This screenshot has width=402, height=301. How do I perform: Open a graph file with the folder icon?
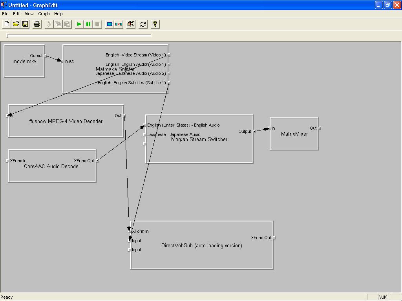[16, 24]
